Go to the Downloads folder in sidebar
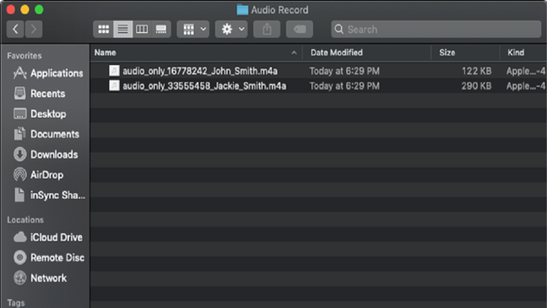 54,154
